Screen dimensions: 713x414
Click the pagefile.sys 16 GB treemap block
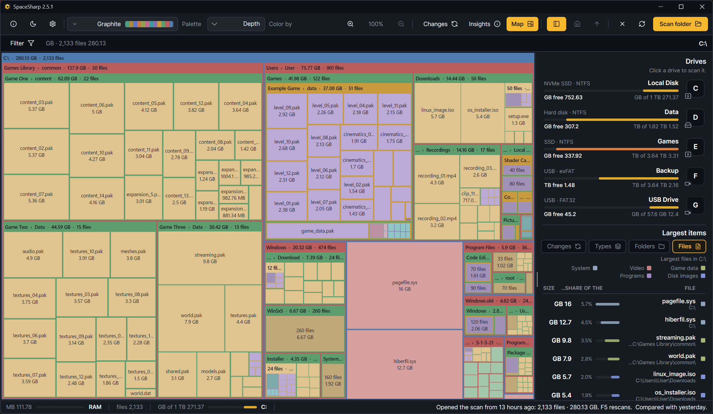click(x=405, y=286)
